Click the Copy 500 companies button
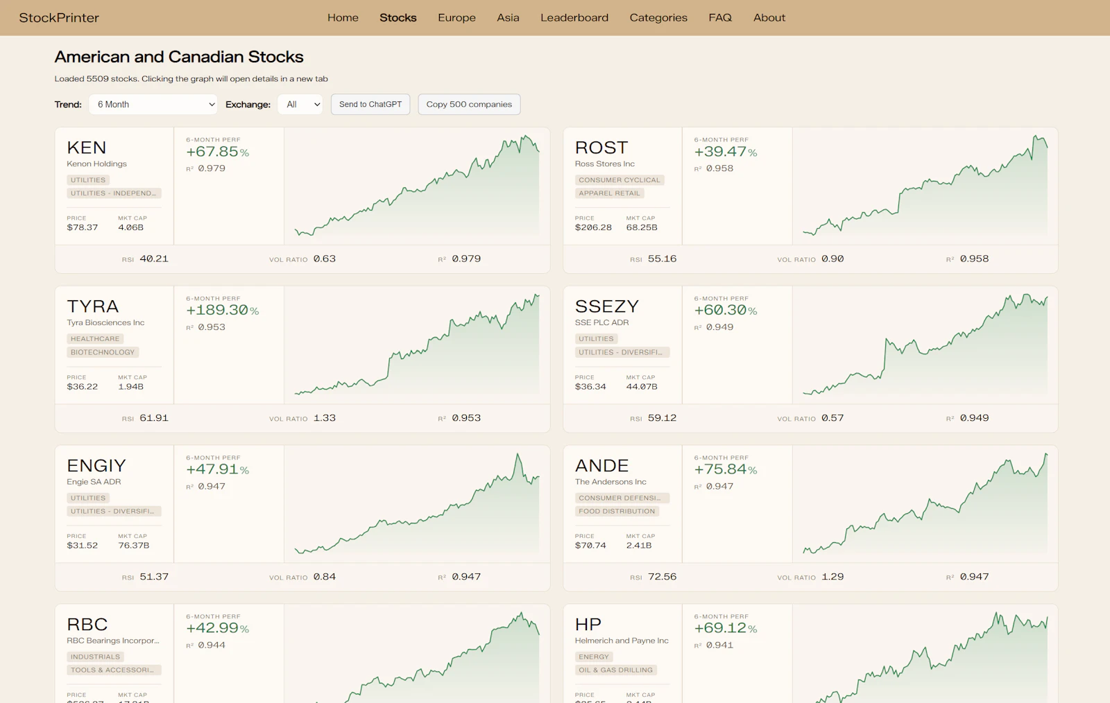Viewport: 1110px width, 703px height. point(469,105)
